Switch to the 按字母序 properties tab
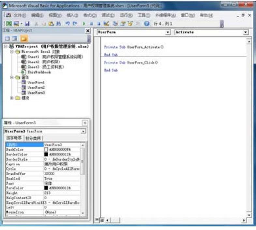This screenshot has height=230, width=256. click(14, 138)
